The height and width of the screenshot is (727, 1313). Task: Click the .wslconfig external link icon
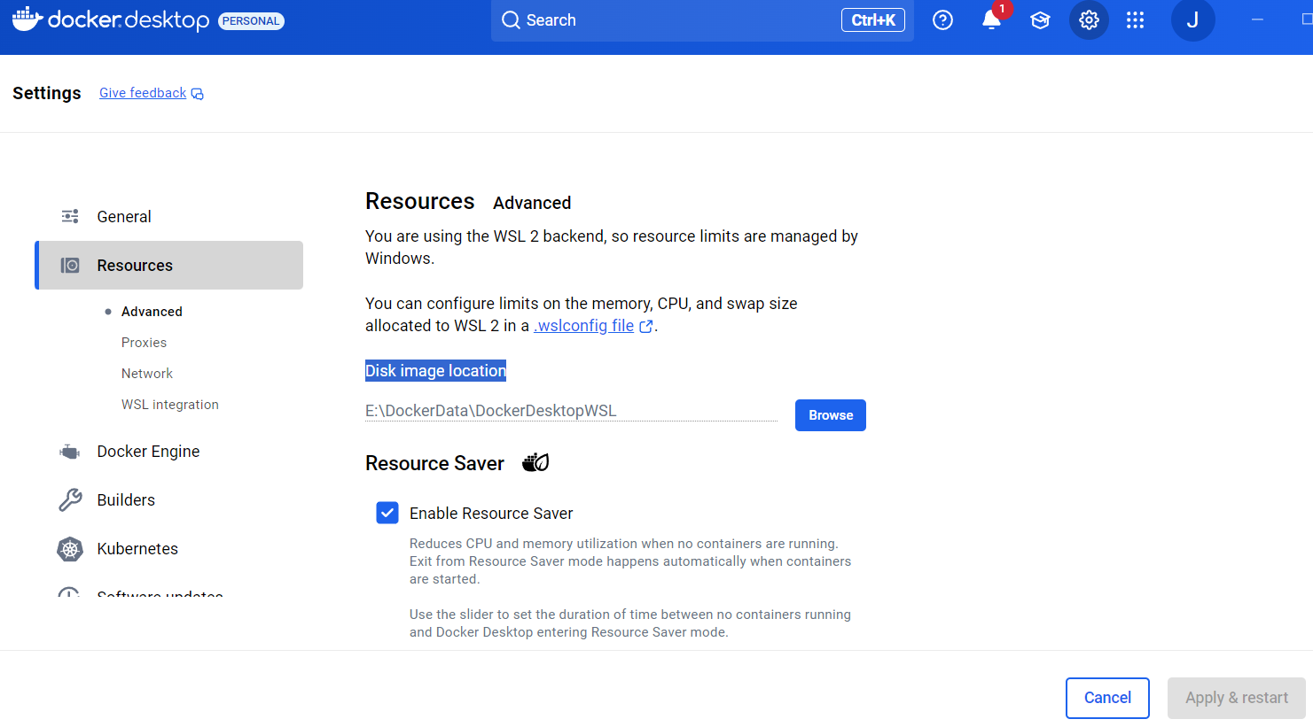tap(646, 326)
